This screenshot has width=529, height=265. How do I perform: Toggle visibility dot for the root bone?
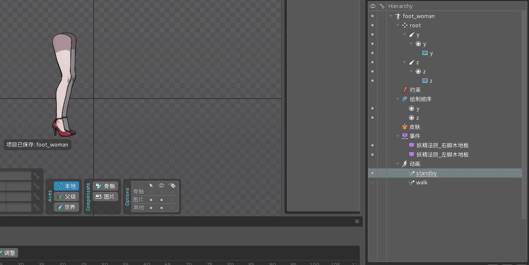(372, 25)
